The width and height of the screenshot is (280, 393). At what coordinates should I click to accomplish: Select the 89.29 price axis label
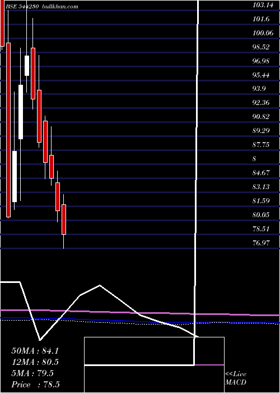click(x=261, y=131)
